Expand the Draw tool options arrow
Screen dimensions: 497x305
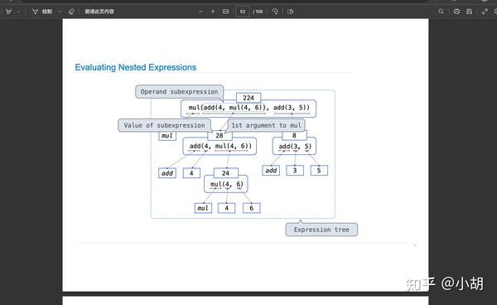tap(60, 12)
